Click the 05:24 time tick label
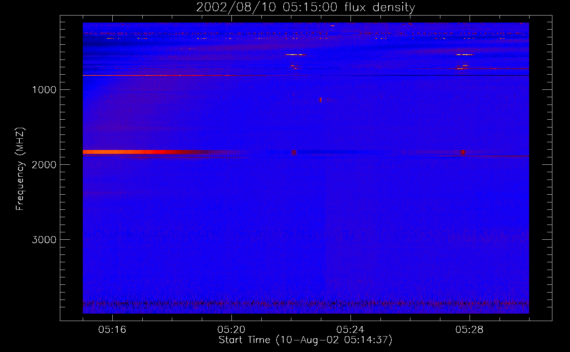The image size is (570, 352). (x=350, y=330)
